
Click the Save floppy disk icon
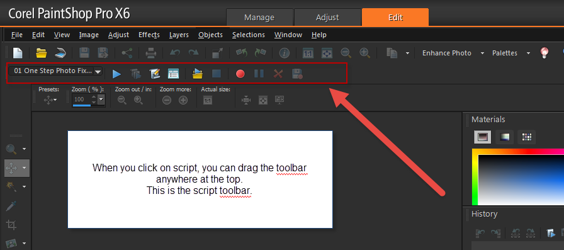pyautogui.click(x=84, y=54)
